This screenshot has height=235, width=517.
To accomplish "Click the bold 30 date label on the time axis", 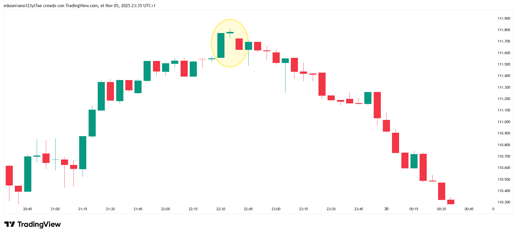I will click(x=386, y=209).
